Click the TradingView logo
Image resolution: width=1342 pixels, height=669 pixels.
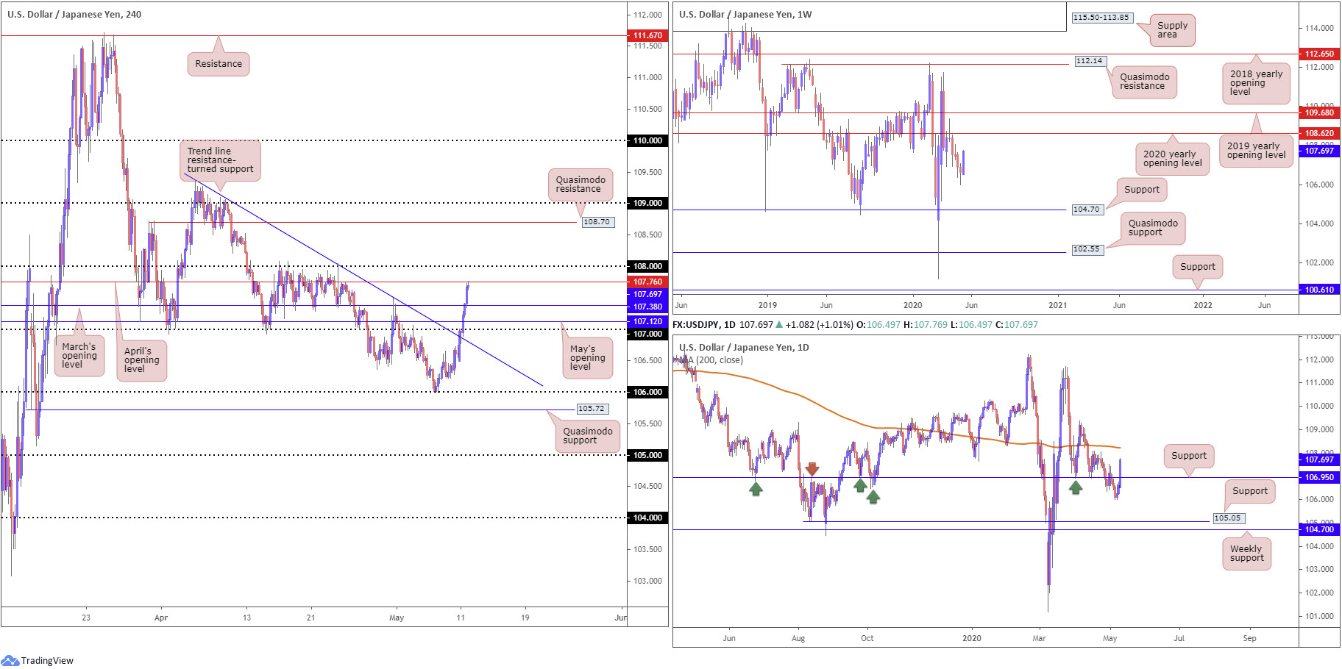(x=38, y=660)
